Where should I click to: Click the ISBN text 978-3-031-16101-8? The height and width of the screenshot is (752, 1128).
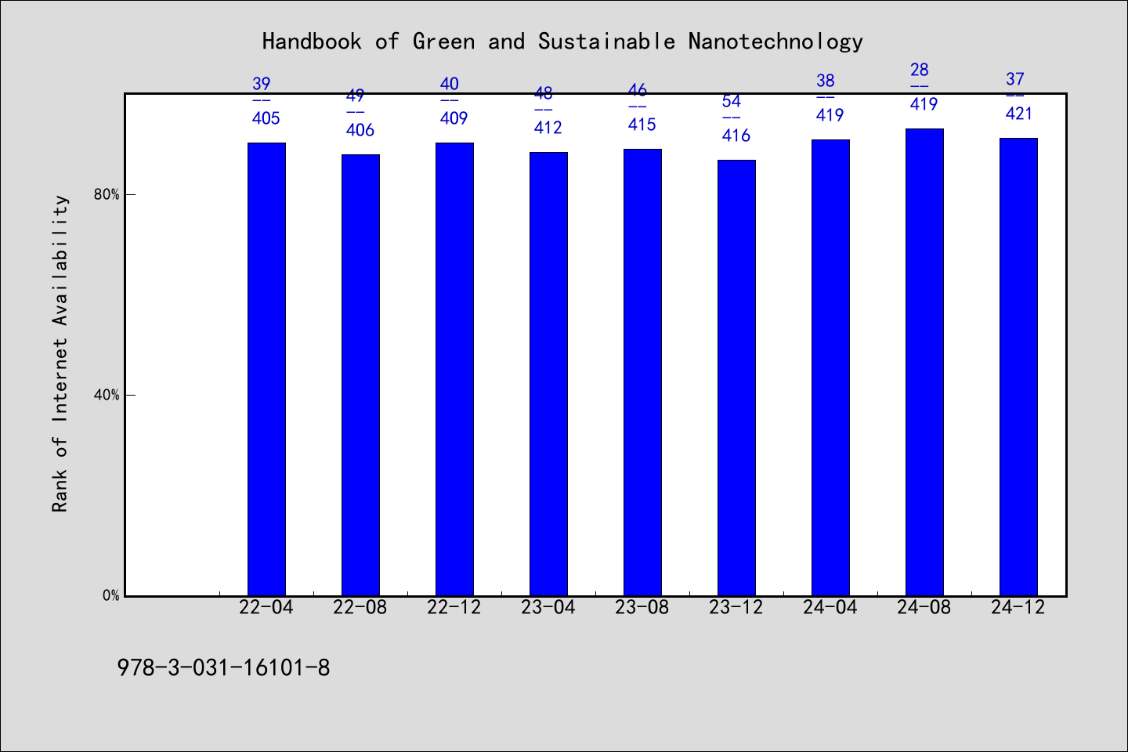click(223, 668)
